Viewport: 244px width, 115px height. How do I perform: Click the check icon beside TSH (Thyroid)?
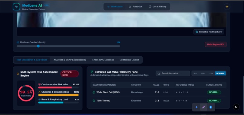tap(94, 101)
